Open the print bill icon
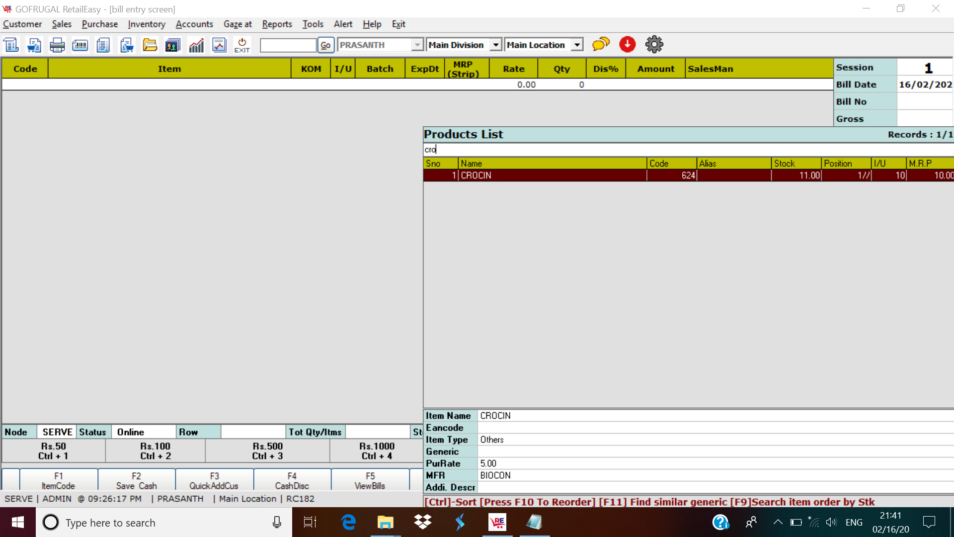The height and width of the screenshot is (537, 954). pyautogui.click(x=56, y=45)
